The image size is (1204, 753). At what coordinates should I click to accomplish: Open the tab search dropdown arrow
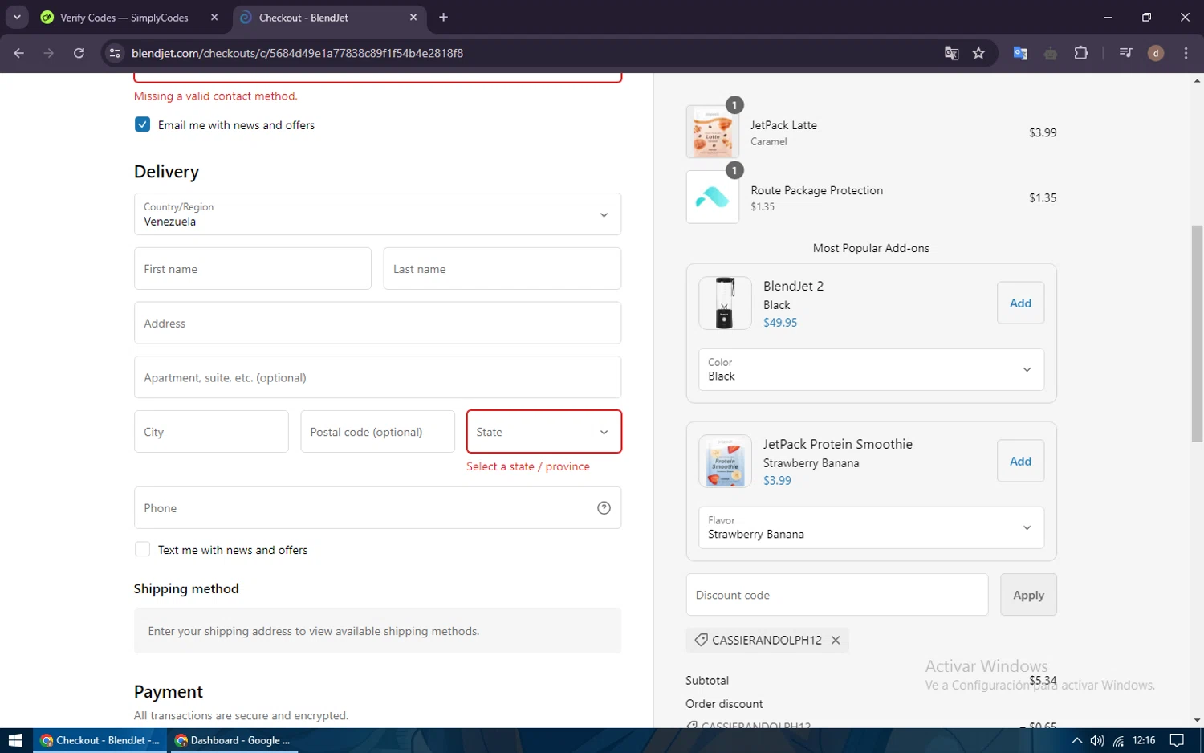(17, 17)
